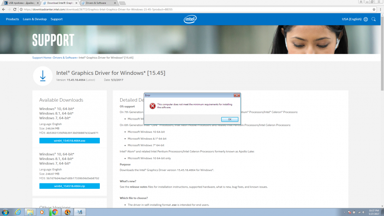This screenshot has height=216, width=384.
Task: Open the USA (English) region selector
Action: click(351, 19)
